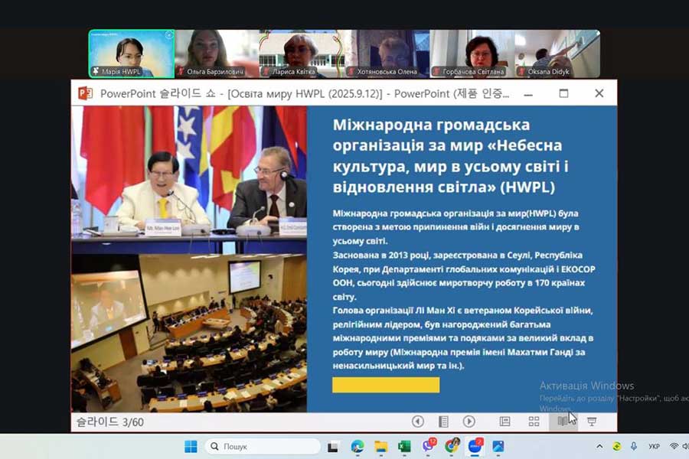Click the muted mic icon beside Oksana Didyk
The image size is (689, 459).
pos(521,71)
